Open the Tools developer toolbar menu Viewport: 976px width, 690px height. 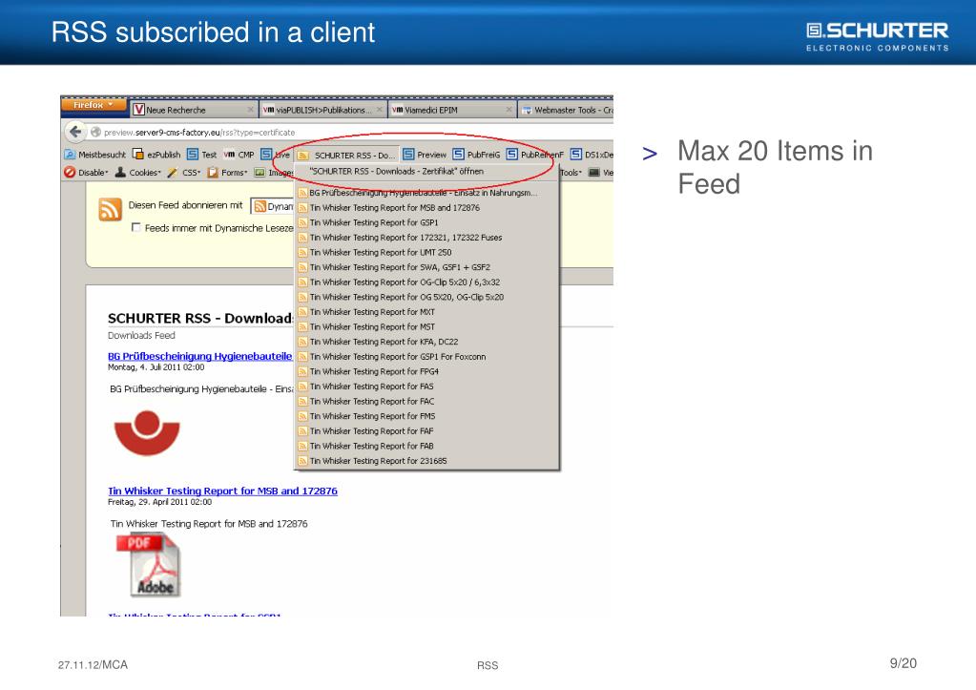571,173
